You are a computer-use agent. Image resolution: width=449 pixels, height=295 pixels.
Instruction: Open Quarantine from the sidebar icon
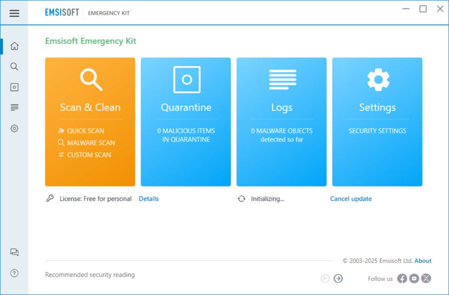(14, 87)
